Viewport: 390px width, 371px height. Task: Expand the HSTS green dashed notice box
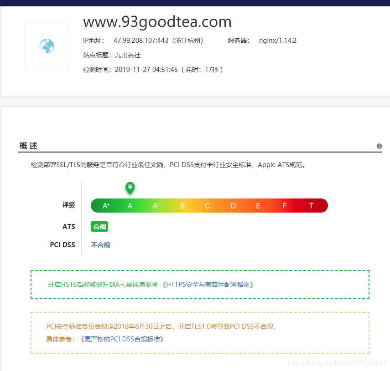click(x=199, y=284)
